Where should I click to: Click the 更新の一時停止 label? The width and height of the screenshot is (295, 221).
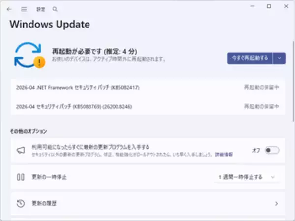pyautogui.click(x=49, y=177)
